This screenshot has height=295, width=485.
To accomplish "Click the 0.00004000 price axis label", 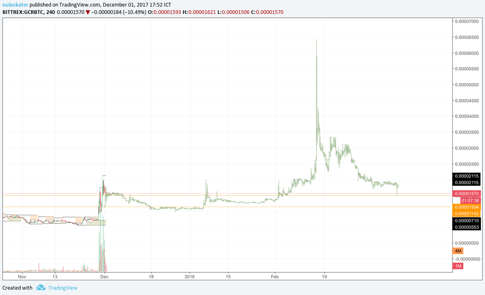I will (467, 116).
